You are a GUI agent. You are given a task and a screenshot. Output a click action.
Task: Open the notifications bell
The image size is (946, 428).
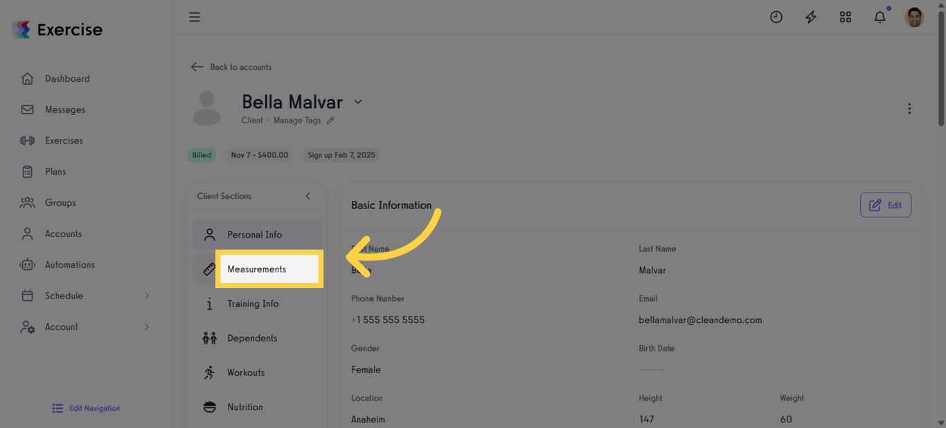point(880,17)
